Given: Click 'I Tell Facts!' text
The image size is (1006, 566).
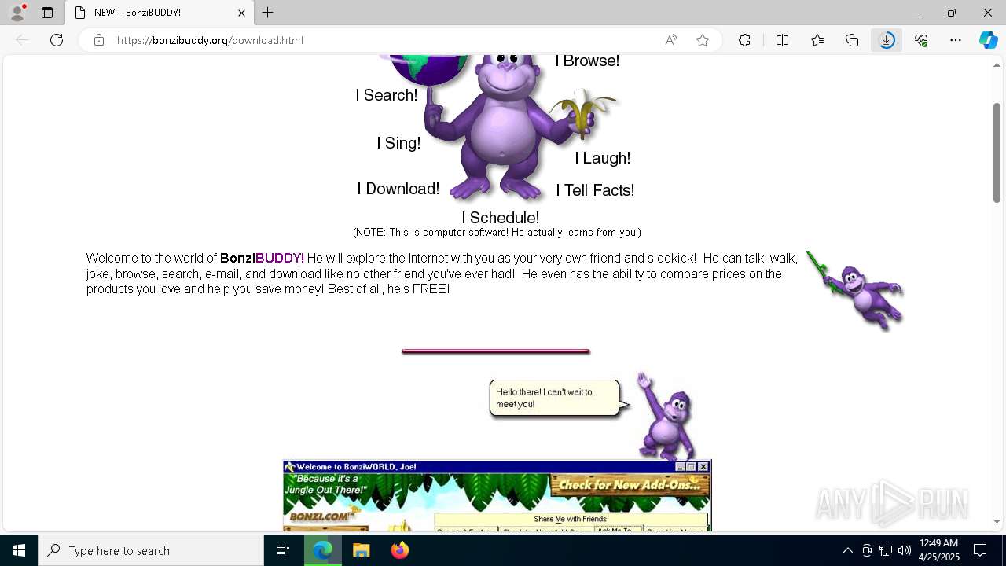Looking at the screenshot, I should click(x=595, y=190).
